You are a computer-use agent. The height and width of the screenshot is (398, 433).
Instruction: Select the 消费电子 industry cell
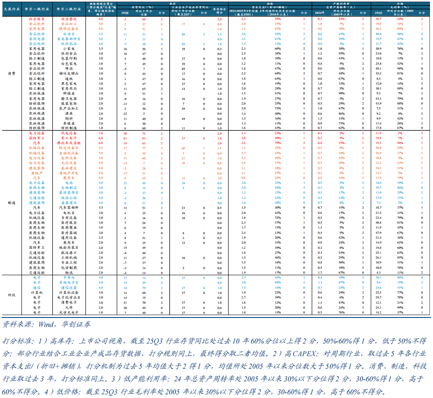point(68,302)
